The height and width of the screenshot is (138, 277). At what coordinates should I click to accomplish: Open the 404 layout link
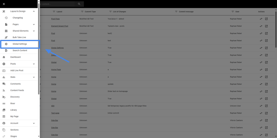53,106
